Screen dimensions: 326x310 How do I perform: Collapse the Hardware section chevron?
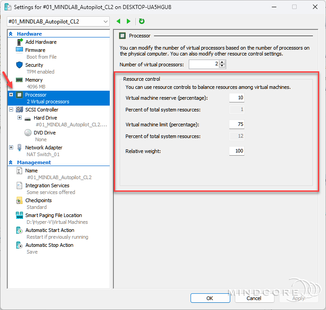point(11,34)
